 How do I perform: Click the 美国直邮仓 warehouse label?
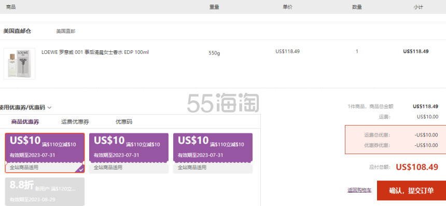(17, 31)
